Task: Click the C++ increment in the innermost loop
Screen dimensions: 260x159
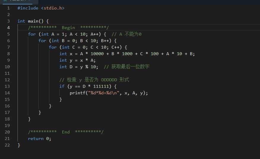Action: pyautogui.click(x=116, y=47)
